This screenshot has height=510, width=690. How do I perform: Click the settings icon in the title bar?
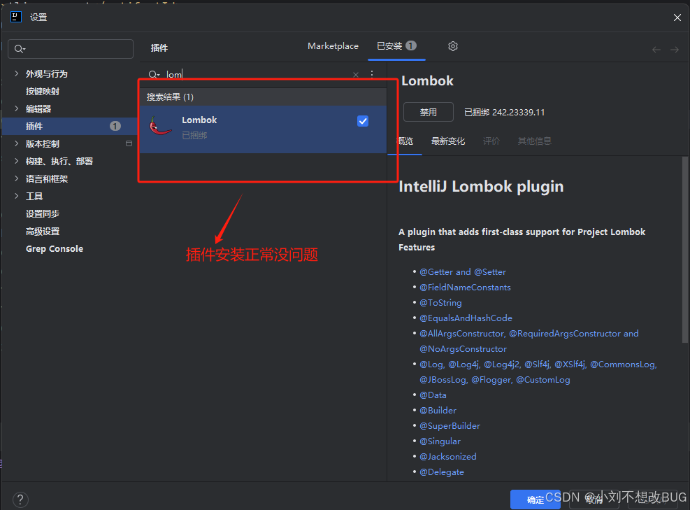point(15,16)
